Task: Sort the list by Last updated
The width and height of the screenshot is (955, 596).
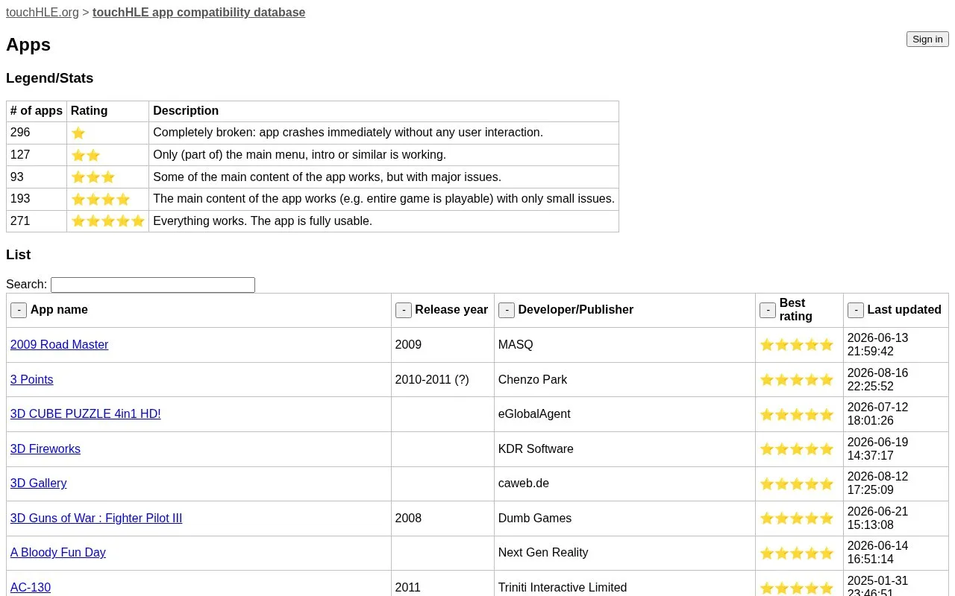Action: tap(856, 310)
